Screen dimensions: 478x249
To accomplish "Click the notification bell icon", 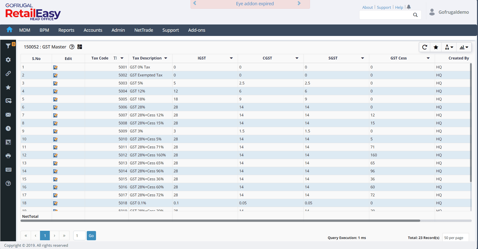I will click(x=409, y=7).
